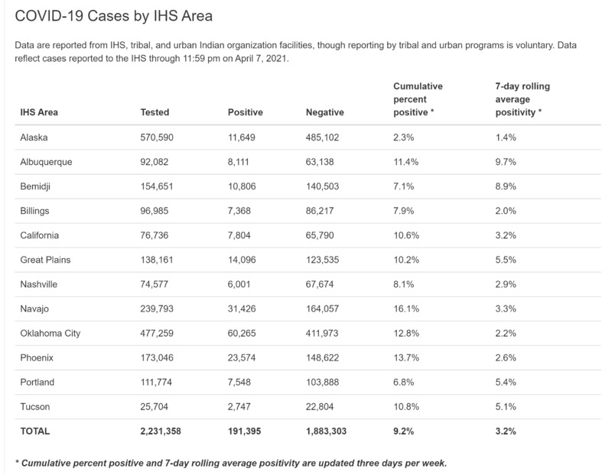Click Portland's 7-day positivity value 5.4%
Viewport: 612px width, 475px height.
tap(506, 382)
